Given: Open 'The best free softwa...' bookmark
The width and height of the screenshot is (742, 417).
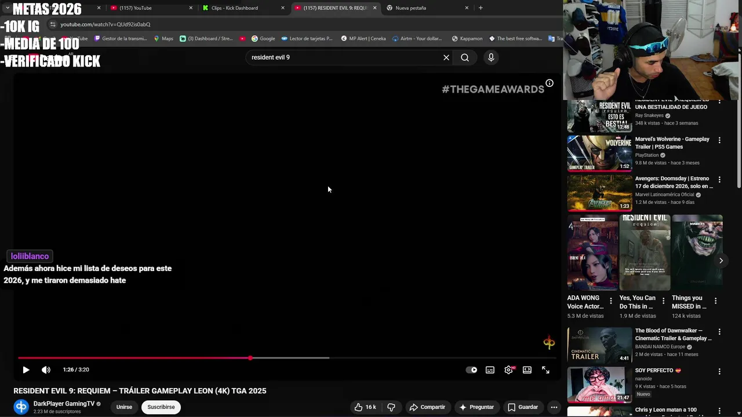Looking at the screenshot, I should (x=515, y=39).
